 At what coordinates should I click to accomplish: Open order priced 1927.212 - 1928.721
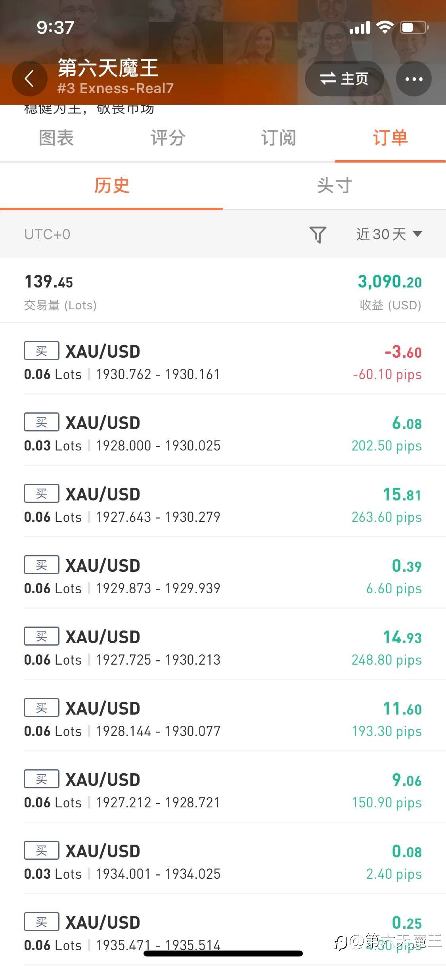click(x=223, y=790)
